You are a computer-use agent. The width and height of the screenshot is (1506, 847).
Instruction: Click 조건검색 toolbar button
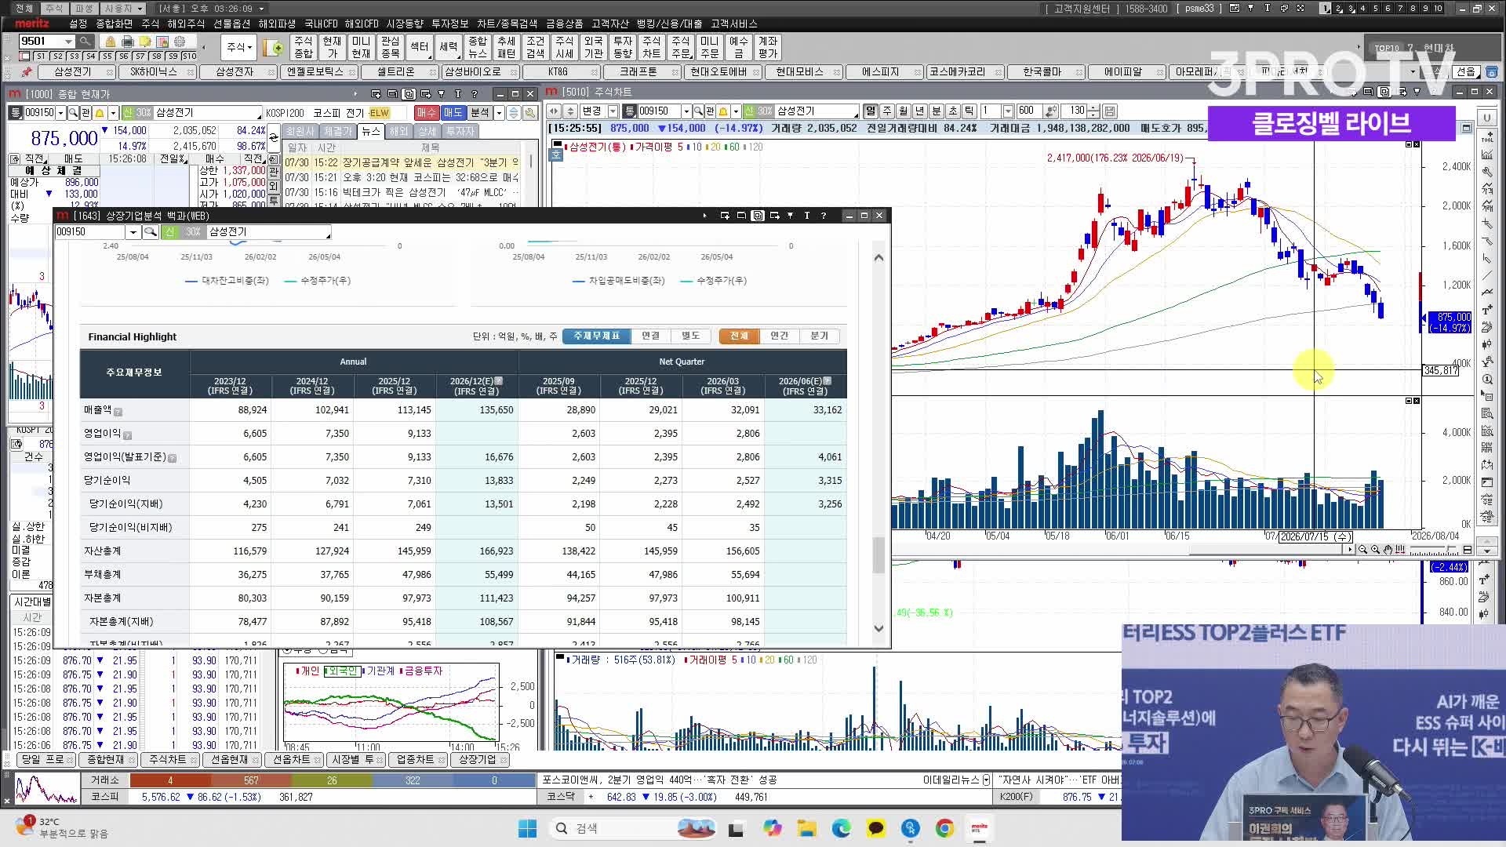point(535,47)
